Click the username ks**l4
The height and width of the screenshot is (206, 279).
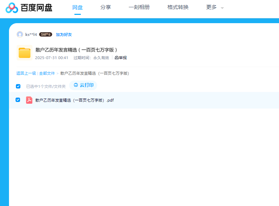point(31,35)
